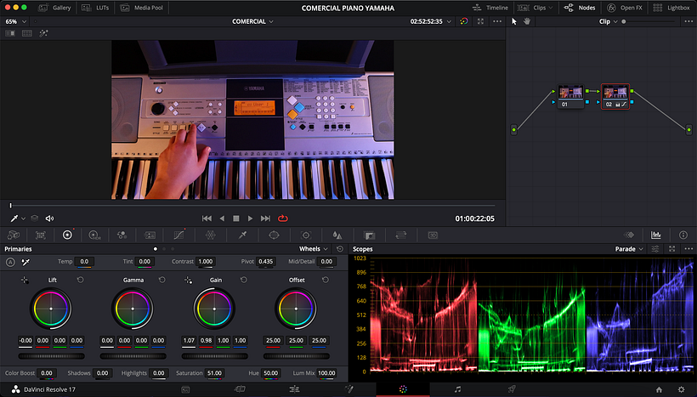Open the Key palette

pos(369,235)
